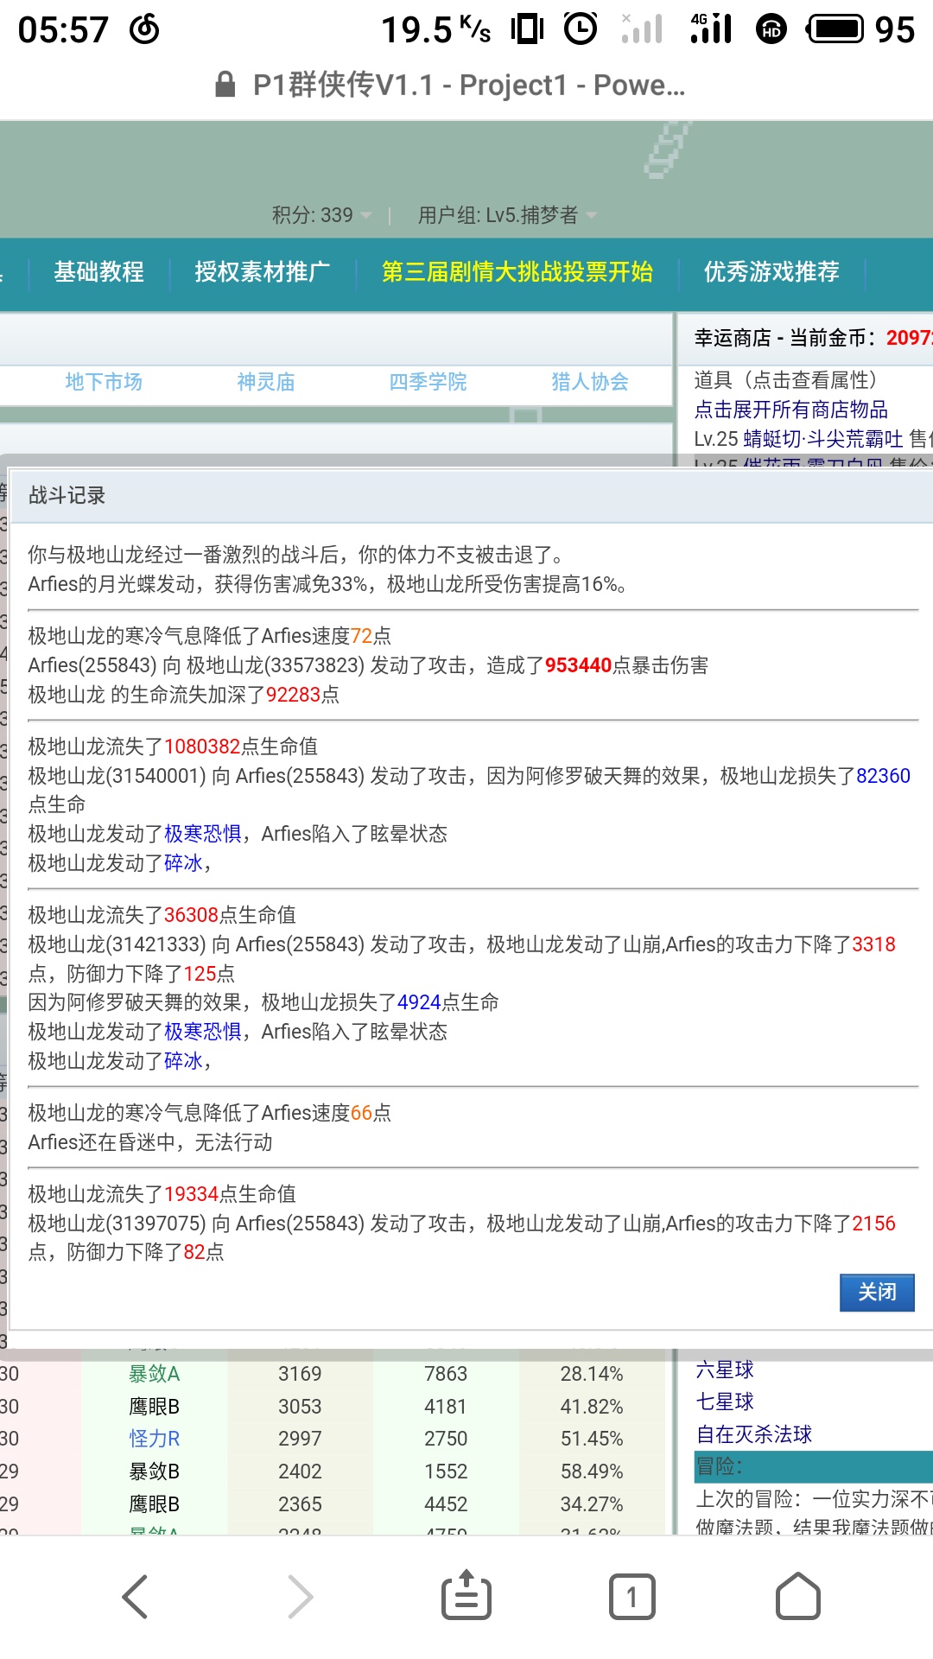Screen dimensions: 933x1659
Task: Close the 战斗记录 dialog with 关闭
Action: pos(877,1293)
